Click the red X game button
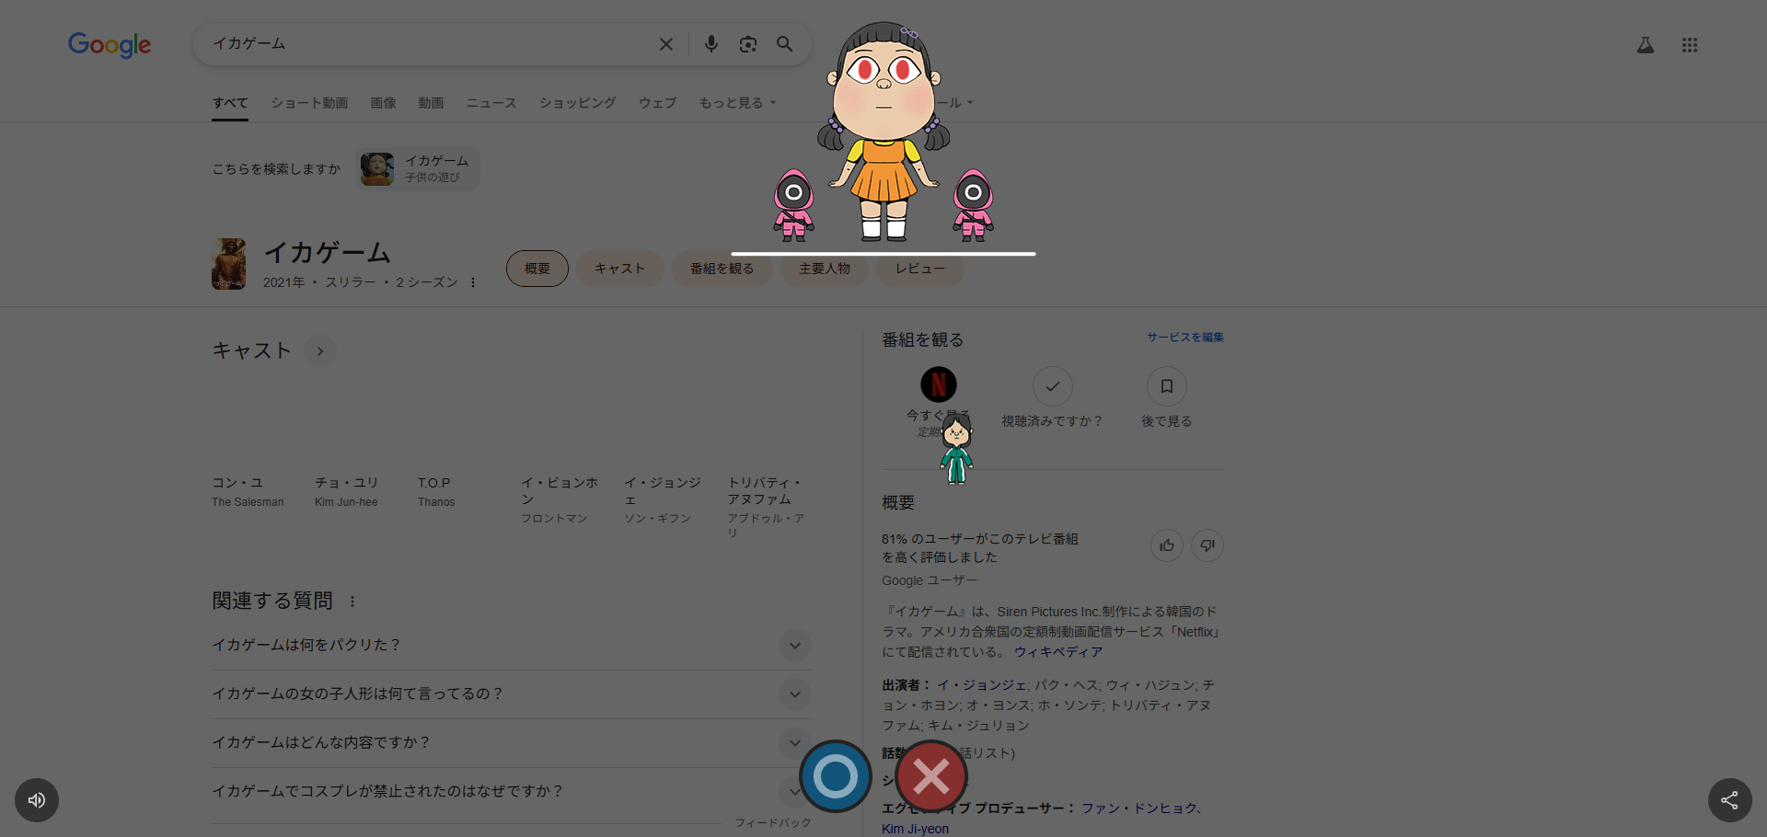Image resolution: width=1767 pixels, height=837 pixels. [931, 776]
